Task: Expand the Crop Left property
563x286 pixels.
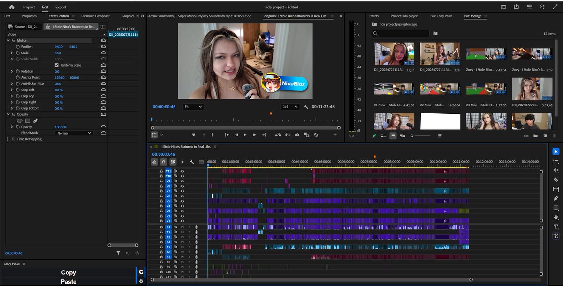Action: (12, 90)
